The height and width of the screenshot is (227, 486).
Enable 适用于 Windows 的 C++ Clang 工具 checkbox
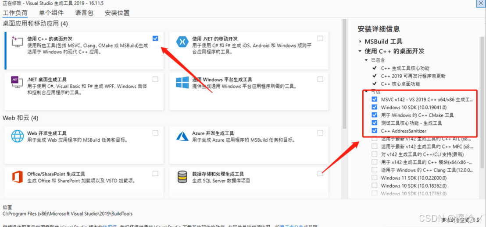(x=375, y=170)
